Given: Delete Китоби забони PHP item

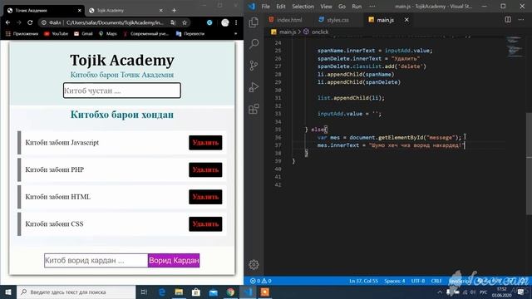Looking at the screenshot, I should pos(205,169).
